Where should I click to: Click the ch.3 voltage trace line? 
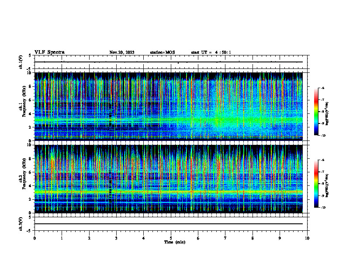click(169, 224)
